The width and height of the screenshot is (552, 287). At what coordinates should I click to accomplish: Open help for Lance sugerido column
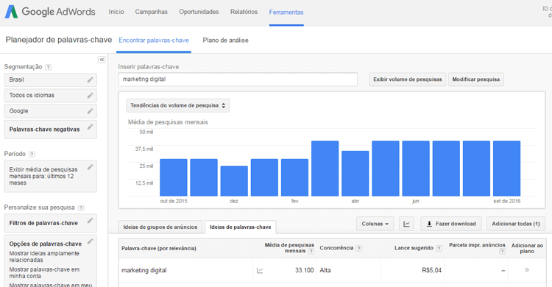coord(439,248)
